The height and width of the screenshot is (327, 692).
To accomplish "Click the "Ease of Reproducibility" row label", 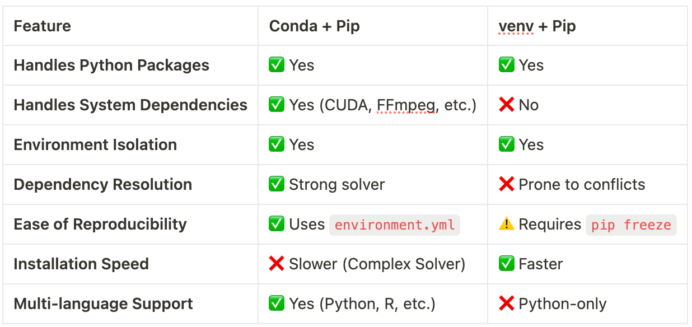I will point(100,224).
